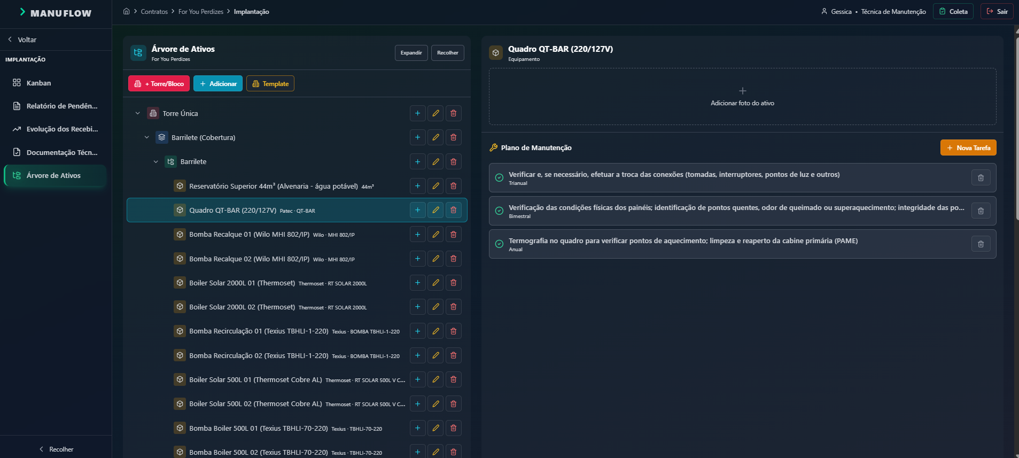The height and width of the screenshot is (458, 1019).
Task: Log out with Sair
Action: point(997,11)
